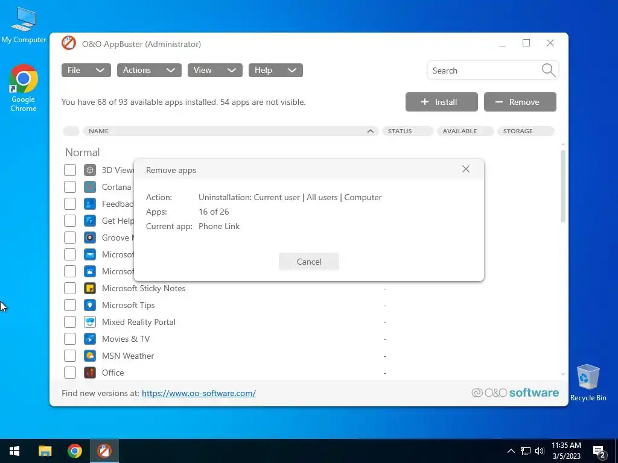
Task: Open the Actions dropdown menu
Action: click(149, 70)
